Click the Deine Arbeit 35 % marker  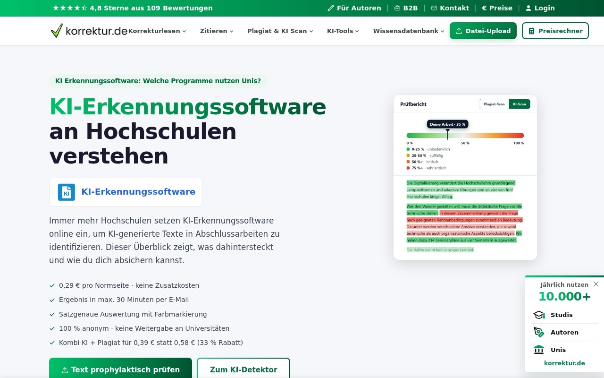[x=447, y=124]
